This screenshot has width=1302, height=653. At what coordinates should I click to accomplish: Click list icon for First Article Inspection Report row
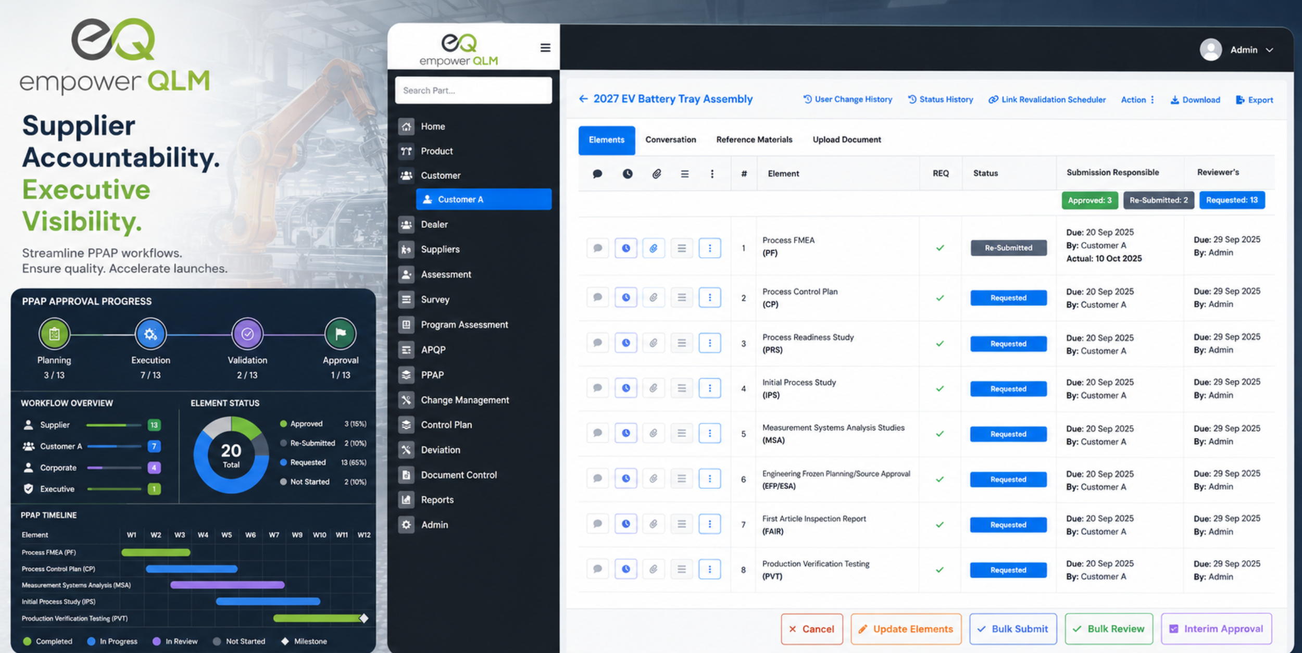(x=682, y=524)
